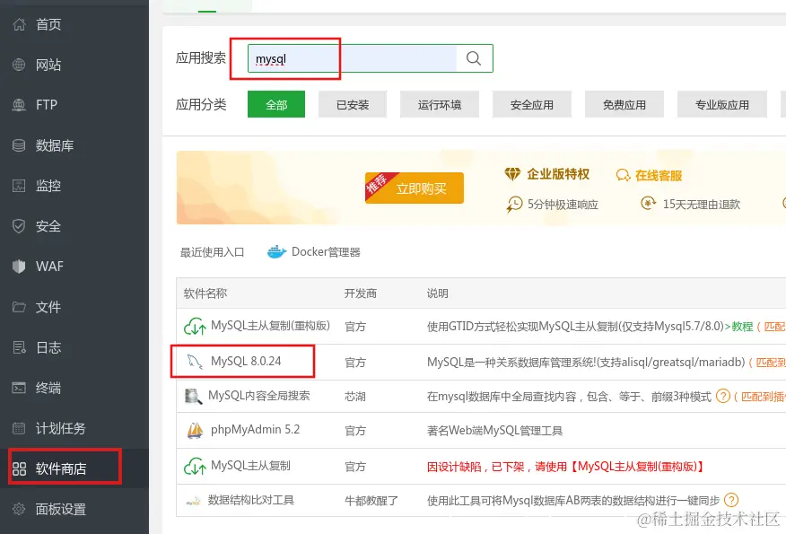Image resolution: width=786 pixels, height=534 pixels.
Task: Click the magnifier search icon in search box
Action: pos(474,58)
